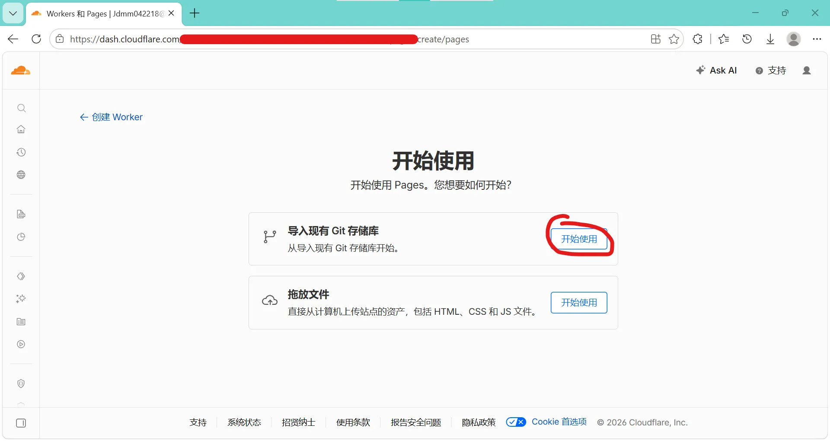The height and width of the screenshot is (441, 830).
Task: Open the diamond Workers icon in sidebar
Action: tap(21, 276)
